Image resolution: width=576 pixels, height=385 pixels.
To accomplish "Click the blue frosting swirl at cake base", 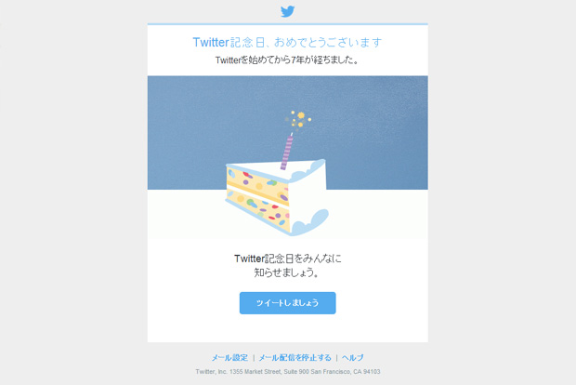I will click(310, 222).
